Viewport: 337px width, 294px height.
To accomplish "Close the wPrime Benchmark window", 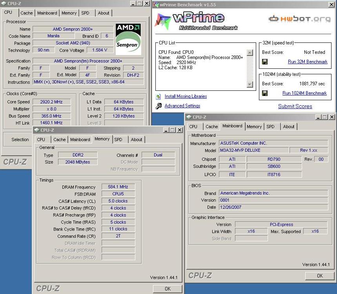I will click(332, 5).
